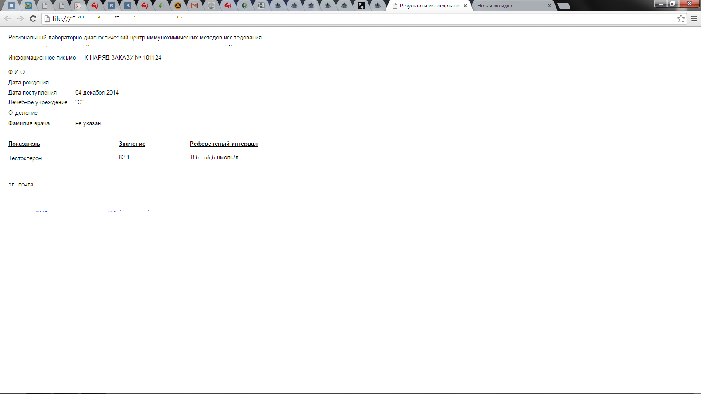Open the tab with magnifier icon
This screenshot has height=394, width=701.
point(261,6)
